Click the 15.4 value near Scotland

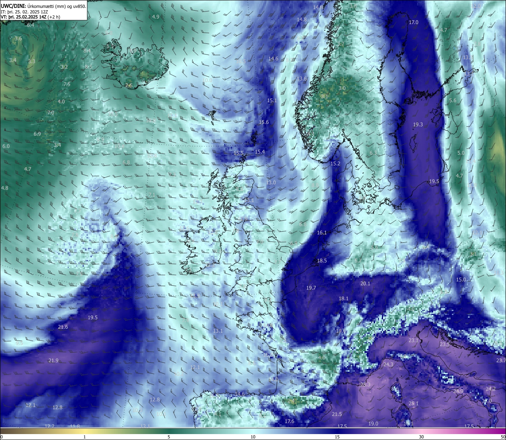(x=260, y=152)
